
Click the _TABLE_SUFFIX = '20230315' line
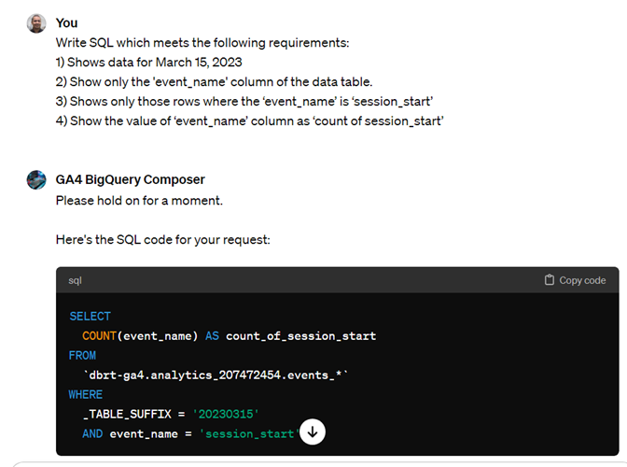(171, 414)
